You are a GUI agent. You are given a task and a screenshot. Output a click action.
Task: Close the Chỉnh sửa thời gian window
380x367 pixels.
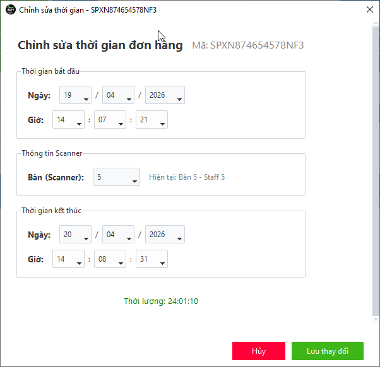tap(369, 10)
